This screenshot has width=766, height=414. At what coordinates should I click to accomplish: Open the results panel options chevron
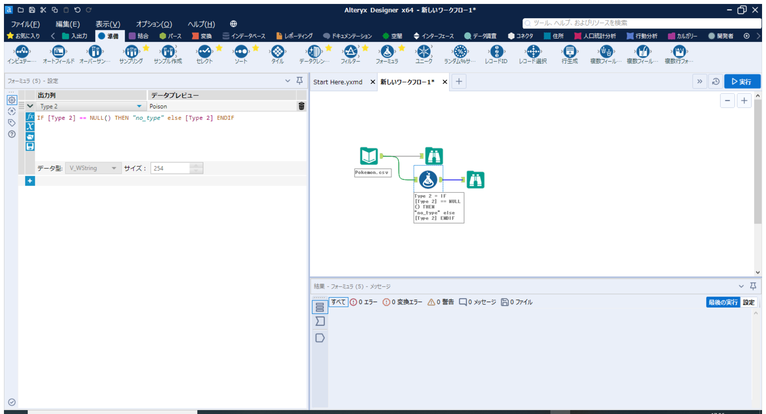(741, 286)
